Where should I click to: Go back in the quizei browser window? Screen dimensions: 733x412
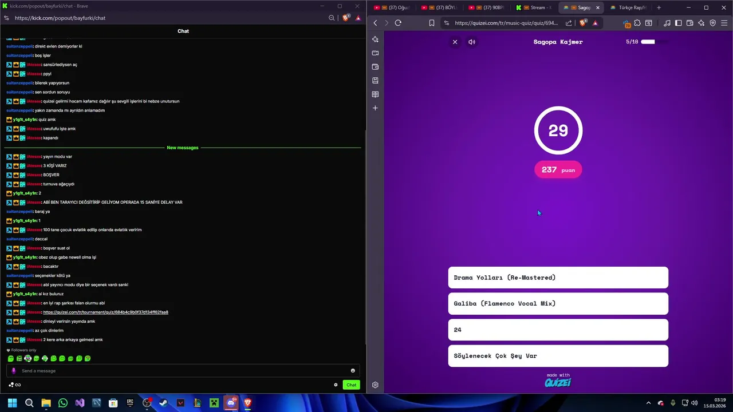click(375, 23)
